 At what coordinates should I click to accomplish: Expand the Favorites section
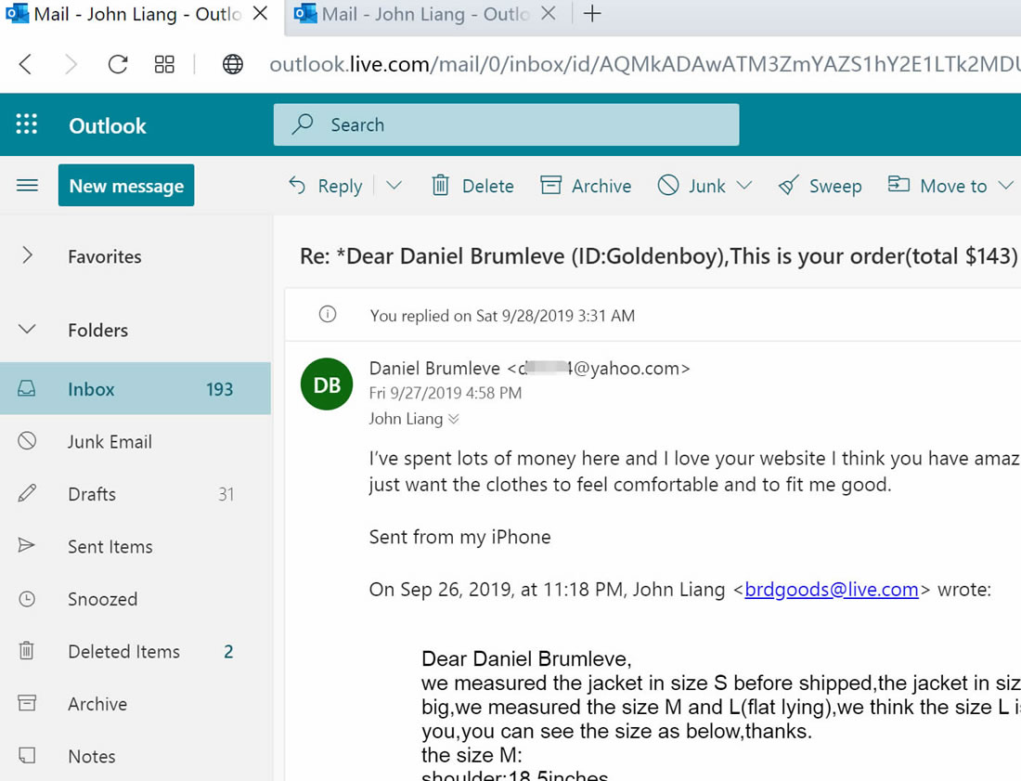coord(28,256)
